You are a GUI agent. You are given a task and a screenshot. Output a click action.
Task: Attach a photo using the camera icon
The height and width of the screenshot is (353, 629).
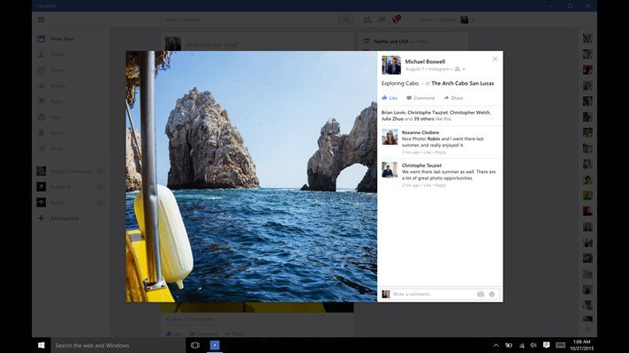tap(481, 294)
